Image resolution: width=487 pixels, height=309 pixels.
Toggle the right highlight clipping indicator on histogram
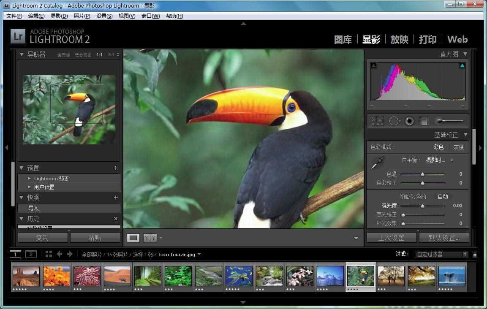click(x=462, y=65)
